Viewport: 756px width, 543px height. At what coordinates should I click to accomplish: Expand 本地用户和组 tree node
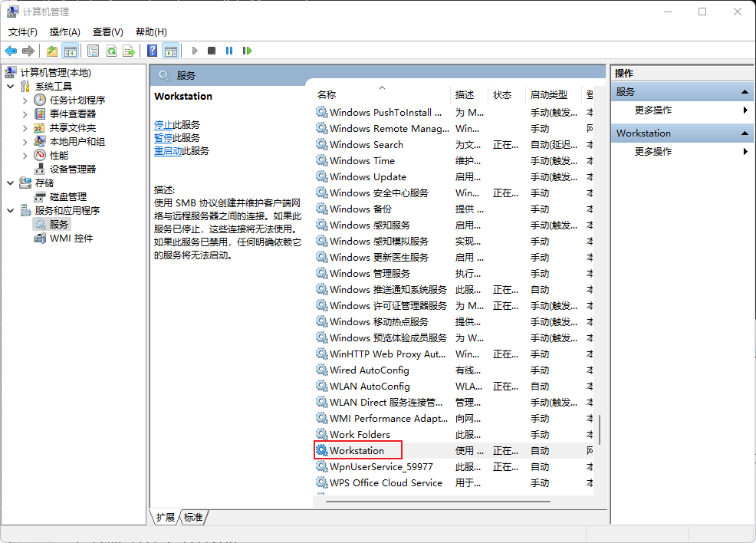[x=25, y=142]
